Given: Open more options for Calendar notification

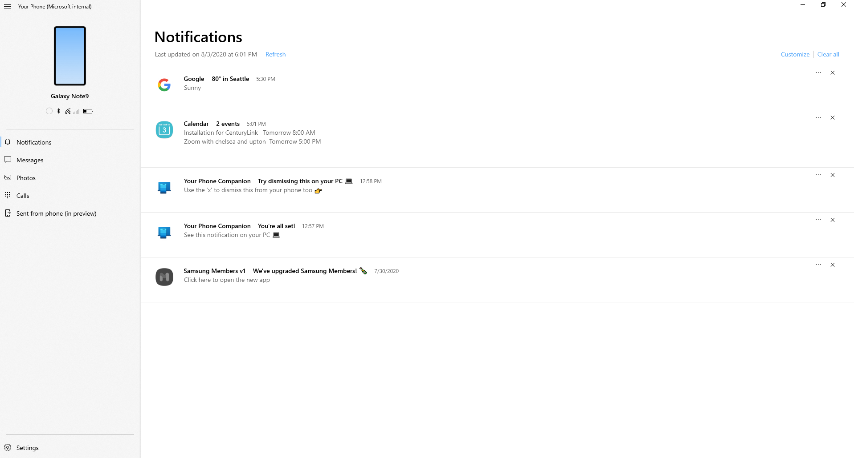Looking at the screenshot, I should point(818,118).
